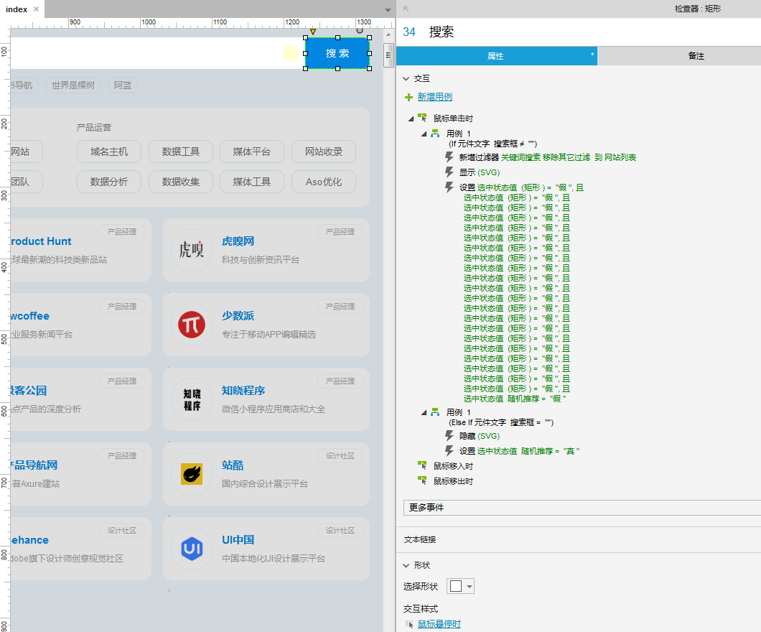Collapse the 鼠标单击时 event tree
Viewport: 761px width, 632px height.
click(411, 118)
